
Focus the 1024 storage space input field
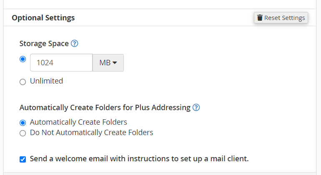[x=61, y=63]
